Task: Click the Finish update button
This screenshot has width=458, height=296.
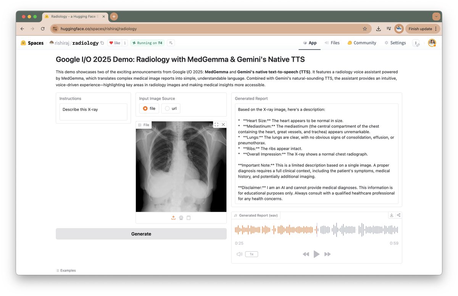Action: [x=420, y=29]
